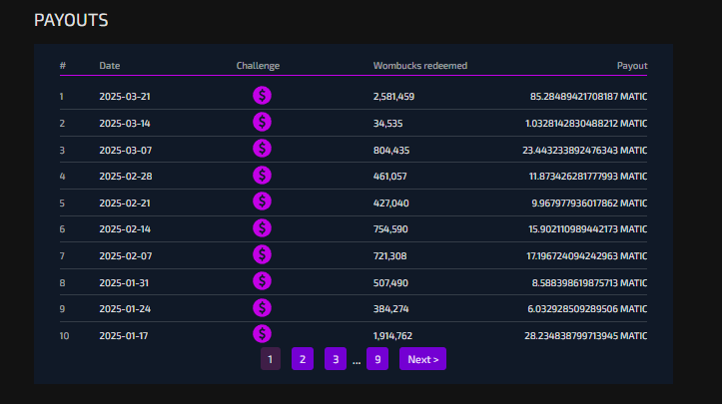Open challenge icon for 2025-02-14 payout
The height and width of the screenshot is (404, 722).
(x=262, y=228)
